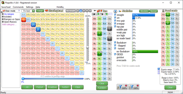Viewport: 183px width, 94px height.
Task: Toggle the QQ hand in the range grid
Action: (x=33, y=24)
